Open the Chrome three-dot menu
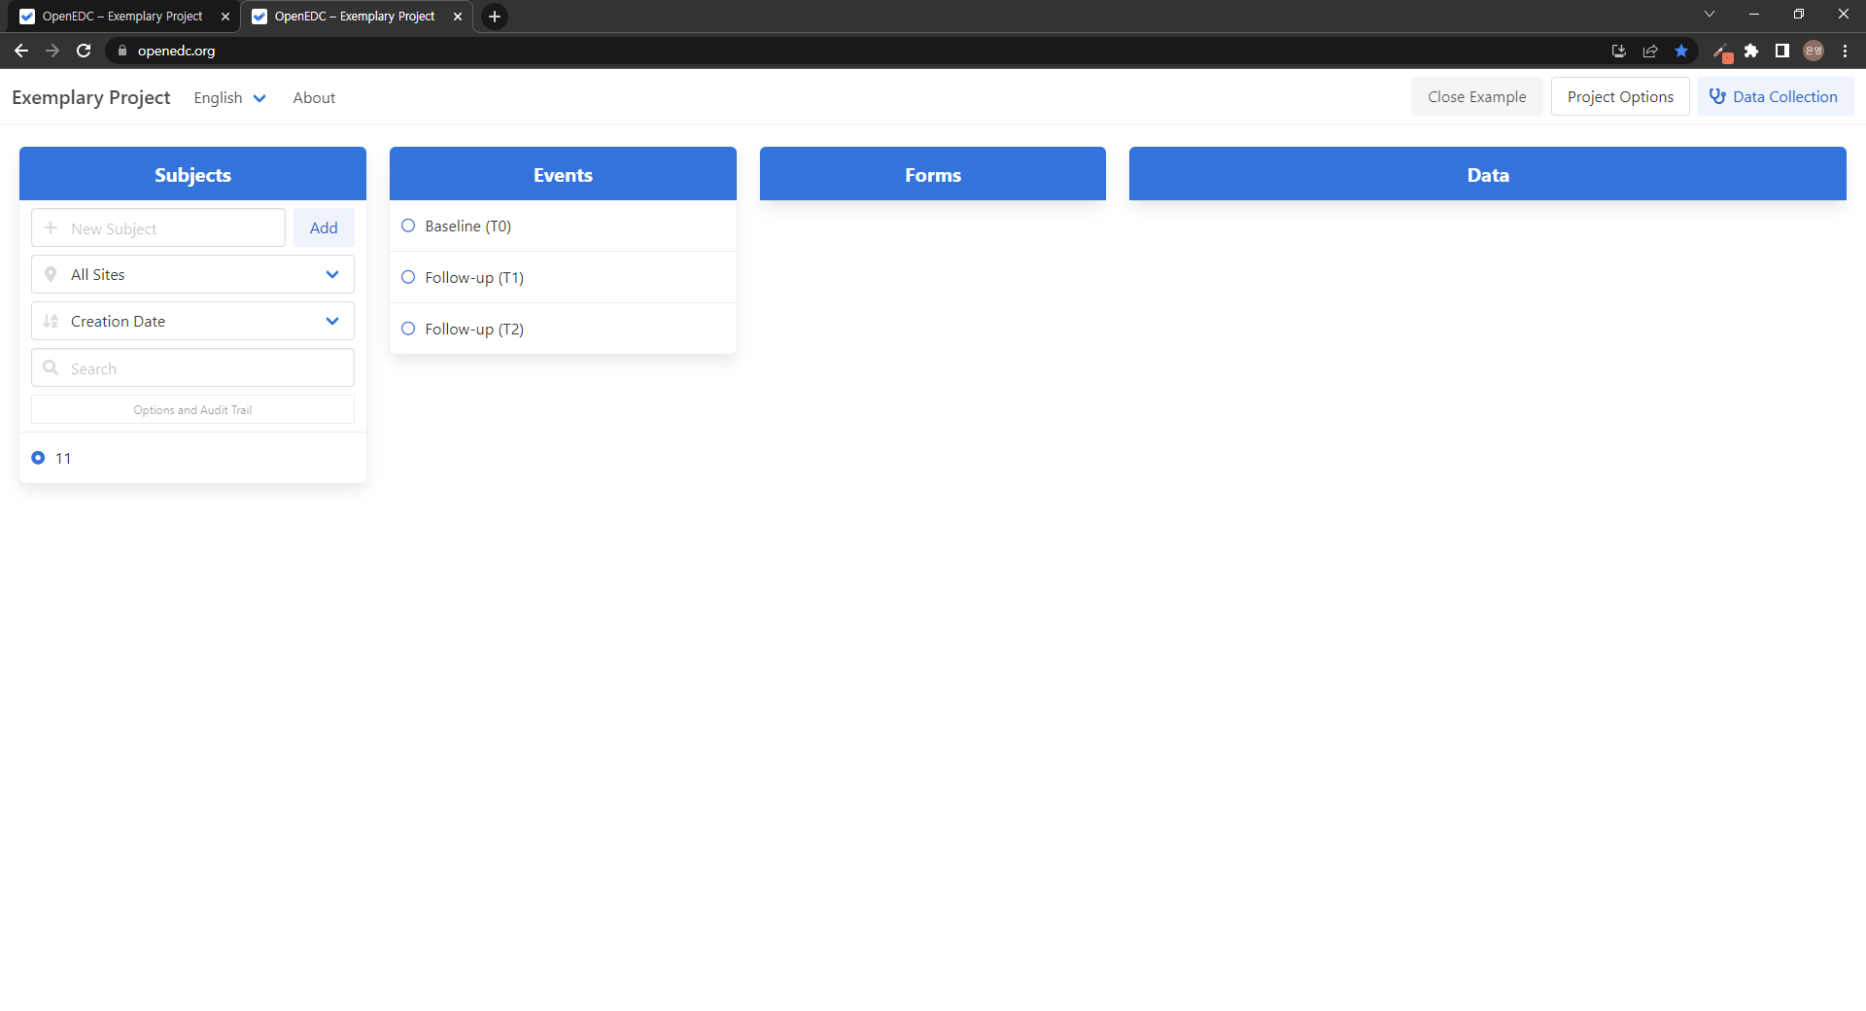This screenshot has height=1011, width=1866. 1845,51
